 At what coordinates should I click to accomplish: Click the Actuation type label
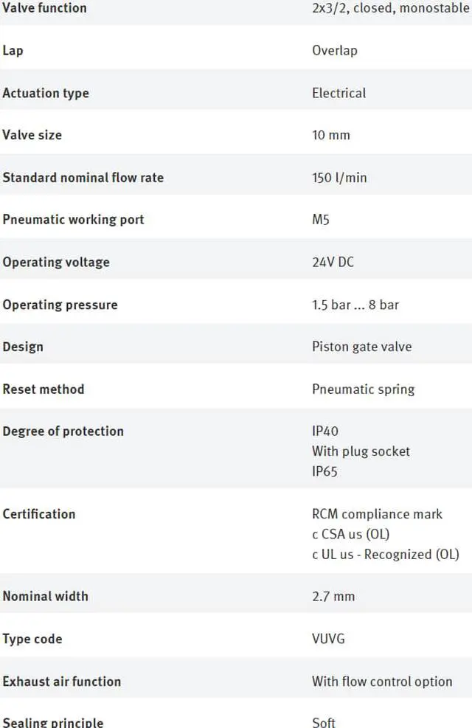[x=46, y=93]
